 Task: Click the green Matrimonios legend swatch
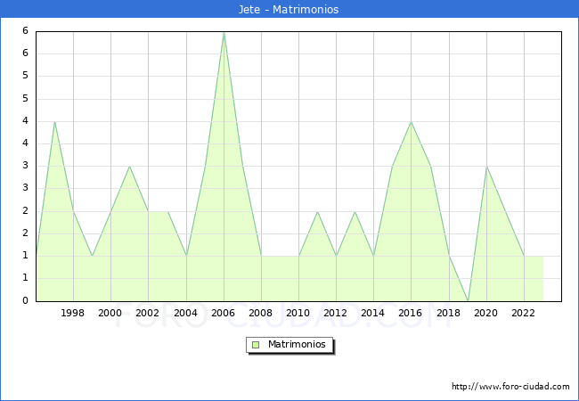(256, 345)
